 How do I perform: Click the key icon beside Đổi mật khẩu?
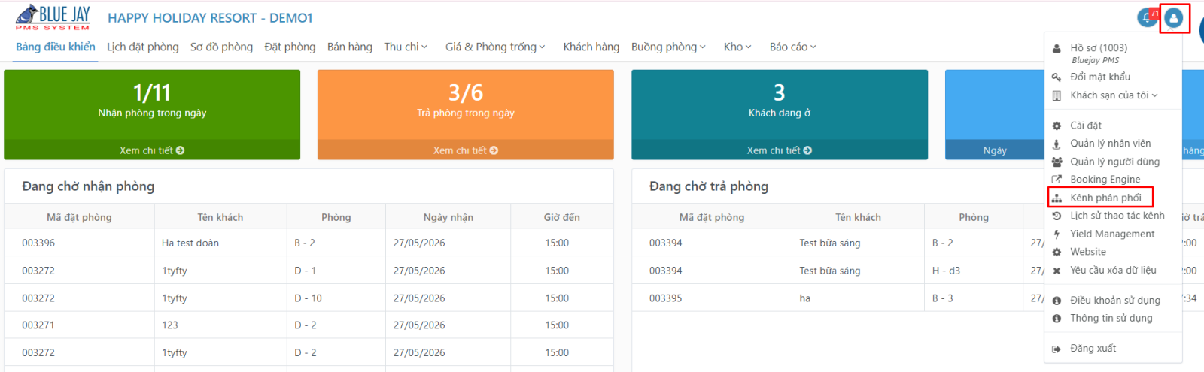click(1057, 77)
